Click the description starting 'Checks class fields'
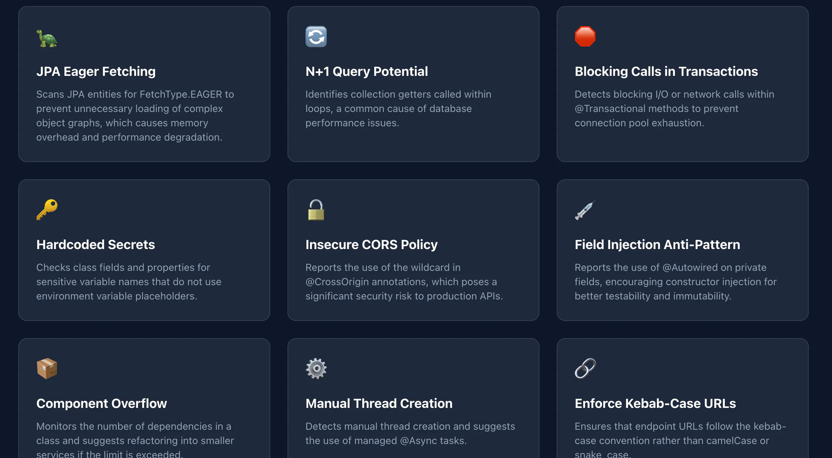The height and width of the screenshot is (458, 832). (129, 282)
